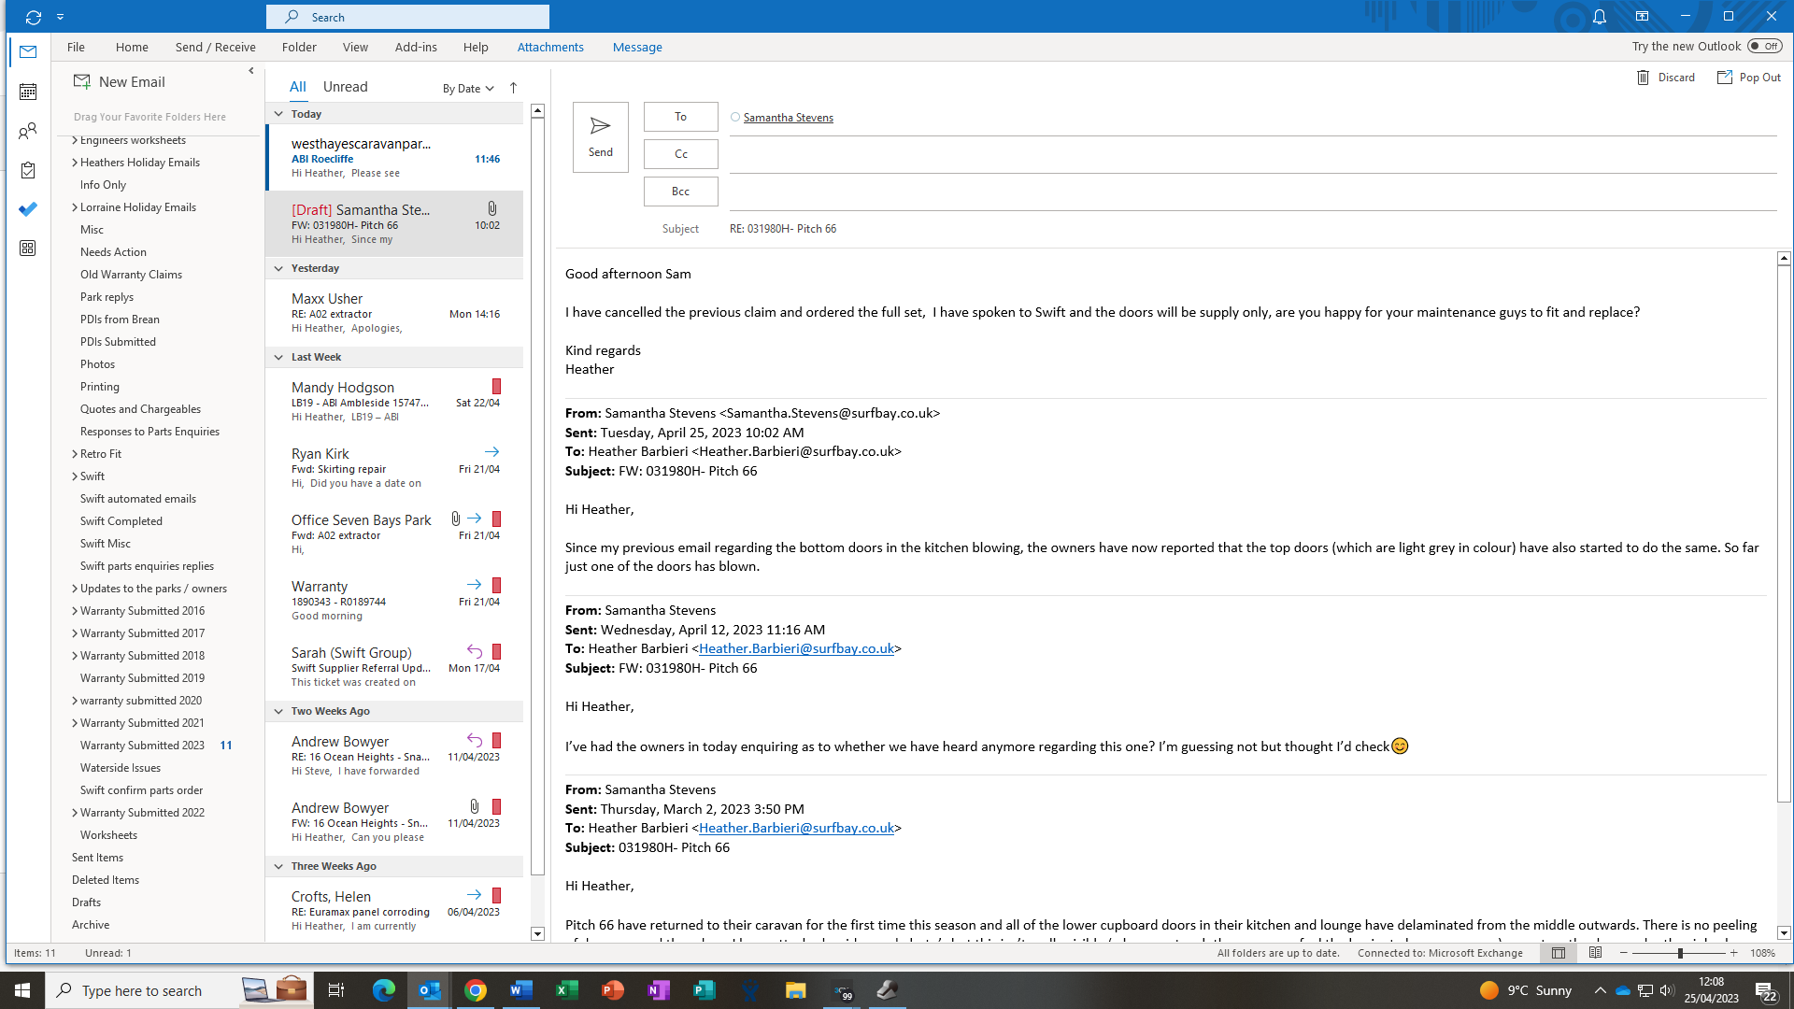Screen dimensions: 1794x1009
Task: Discard the draft with trash icon
Action: (x=1665, y=78)
